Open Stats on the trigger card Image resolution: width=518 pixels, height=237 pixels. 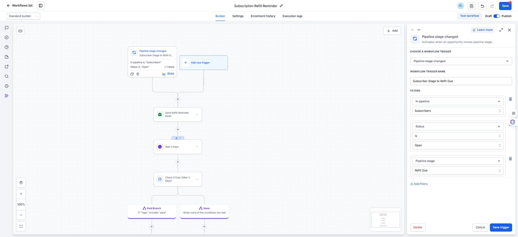pos(168,74)
